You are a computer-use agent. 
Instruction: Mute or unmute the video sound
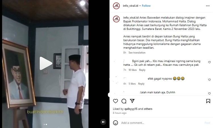(x=103, y=122)
